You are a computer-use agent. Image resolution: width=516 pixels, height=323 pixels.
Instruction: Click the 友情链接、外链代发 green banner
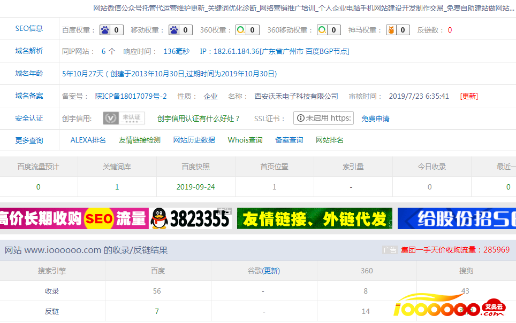315,218
